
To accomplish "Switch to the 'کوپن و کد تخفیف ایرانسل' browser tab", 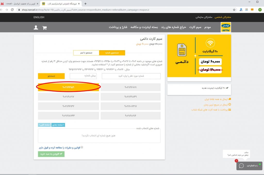I will tap(20, 4).
